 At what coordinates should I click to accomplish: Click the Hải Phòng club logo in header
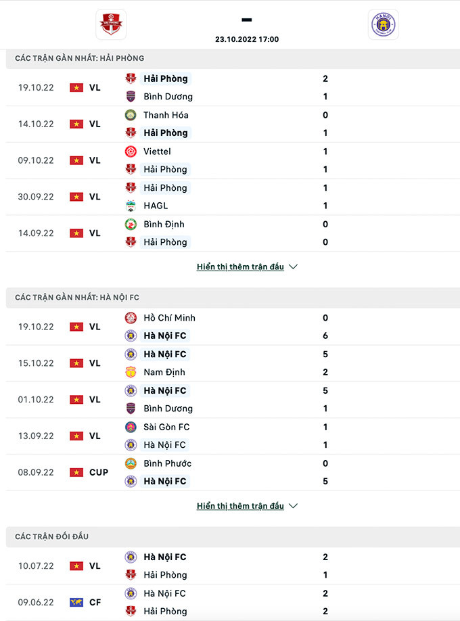110,25
